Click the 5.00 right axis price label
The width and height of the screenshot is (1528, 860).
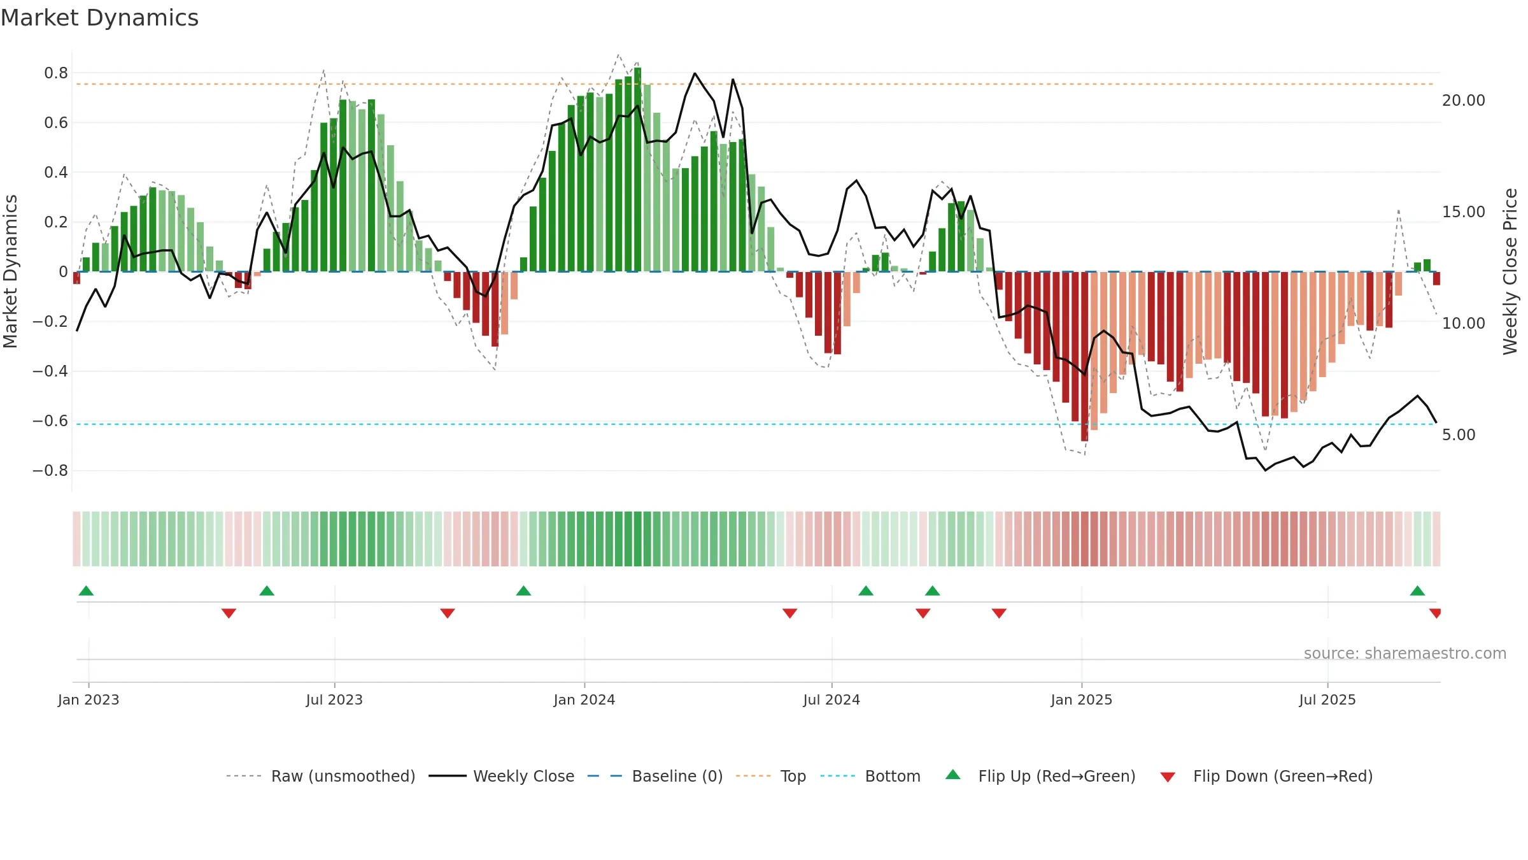(x=1459, y=434)
